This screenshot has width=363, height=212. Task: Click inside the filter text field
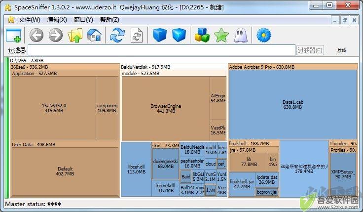[x=162, y=50]
